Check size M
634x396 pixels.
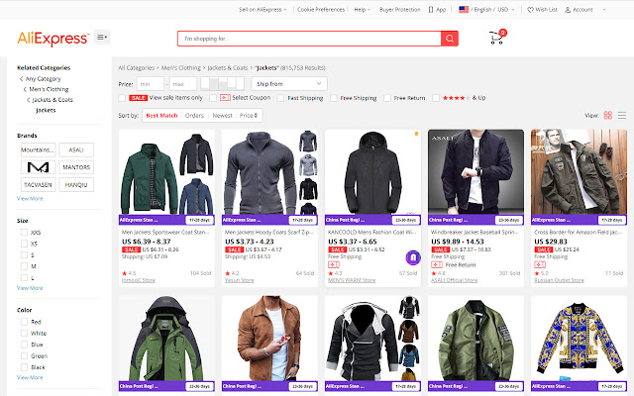click(24, 266)
